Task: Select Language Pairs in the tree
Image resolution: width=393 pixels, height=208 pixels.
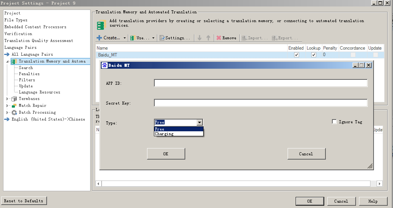Action: tap(20, 47)
